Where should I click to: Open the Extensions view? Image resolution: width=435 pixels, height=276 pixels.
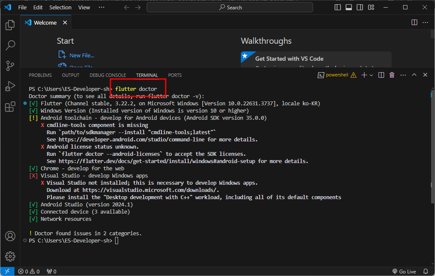coord(10,107)
